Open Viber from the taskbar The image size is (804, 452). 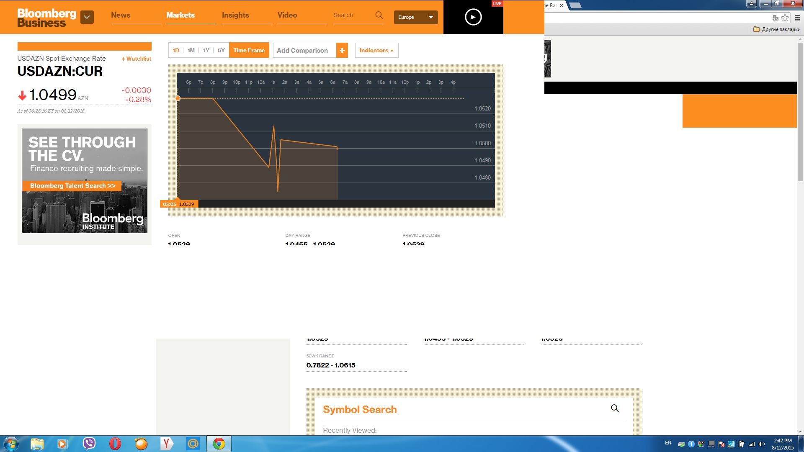pos(89,444)
